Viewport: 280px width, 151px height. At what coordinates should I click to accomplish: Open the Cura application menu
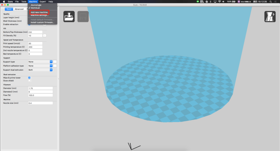point(10,1)
